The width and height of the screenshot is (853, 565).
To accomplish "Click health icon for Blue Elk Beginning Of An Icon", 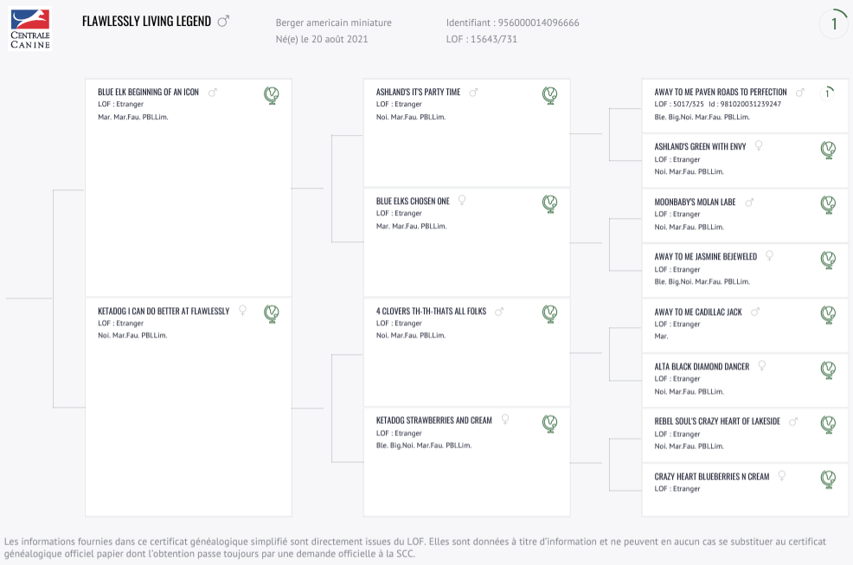I will 272,95.
